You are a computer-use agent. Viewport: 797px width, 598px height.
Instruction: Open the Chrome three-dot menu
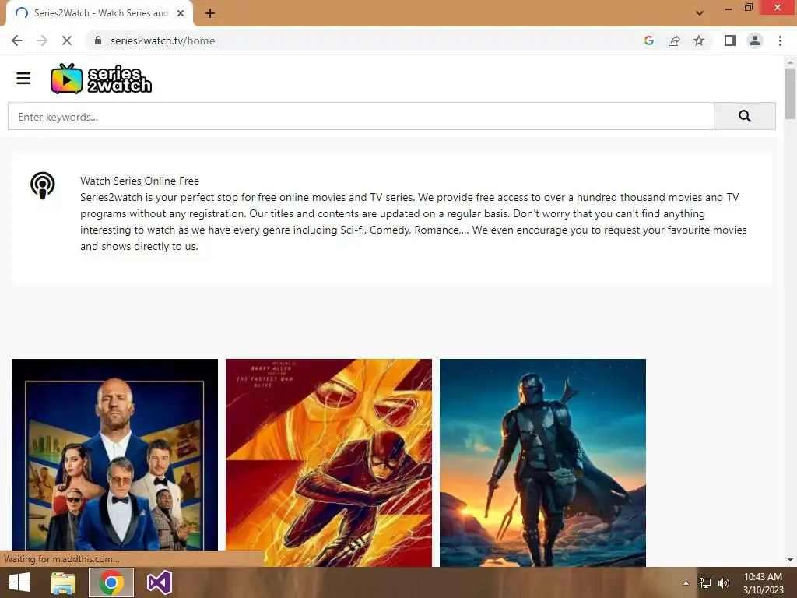780,40
